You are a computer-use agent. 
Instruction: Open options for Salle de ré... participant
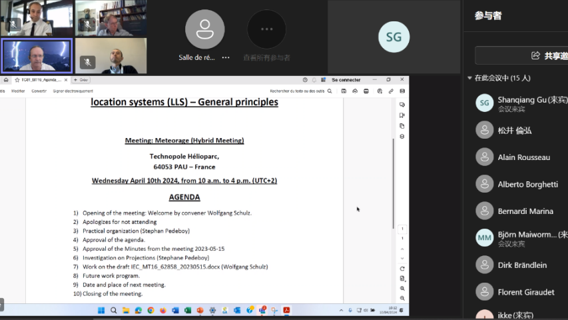point(226,58)
